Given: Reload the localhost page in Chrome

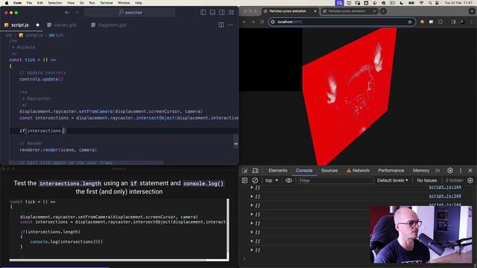Looking at the screenshot, I should [262, 22].
